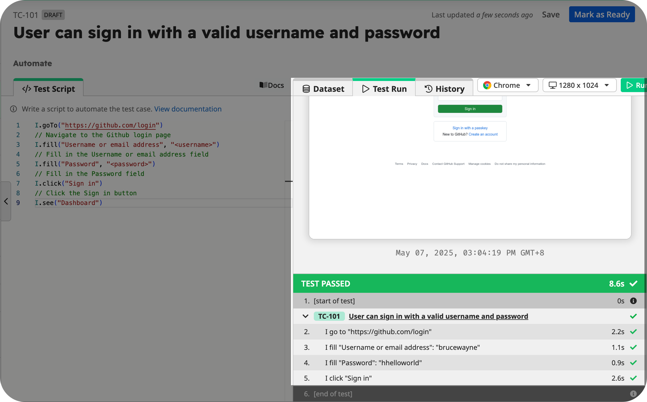Click Create an account link in preview
The height and width of the screenshot is (402, 647).
point(483,134)
